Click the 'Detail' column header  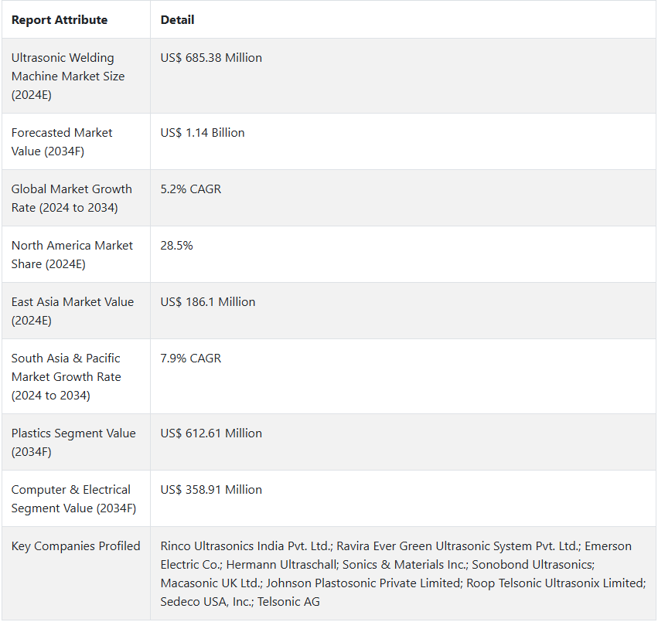tap(177, 20)
